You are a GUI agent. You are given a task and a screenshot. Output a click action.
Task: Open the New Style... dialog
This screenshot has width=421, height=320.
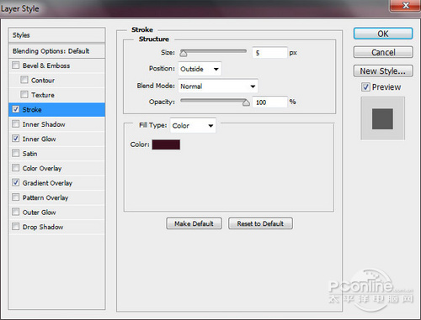click(x=383, y=71)
